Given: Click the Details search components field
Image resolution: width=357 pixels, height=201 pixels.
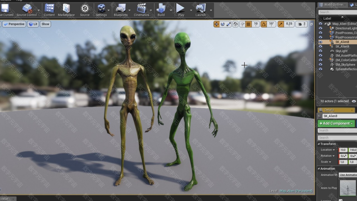Looking at the screenshot, I should [x=337, y=130].
